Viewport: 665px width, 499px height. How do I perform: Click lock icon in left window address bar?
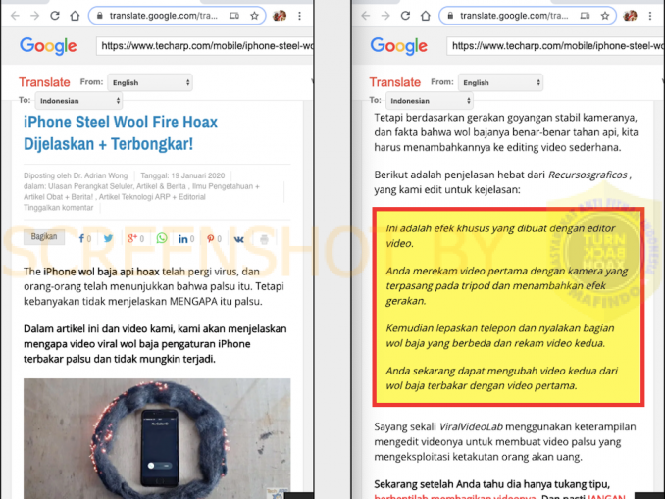(100, 16)
